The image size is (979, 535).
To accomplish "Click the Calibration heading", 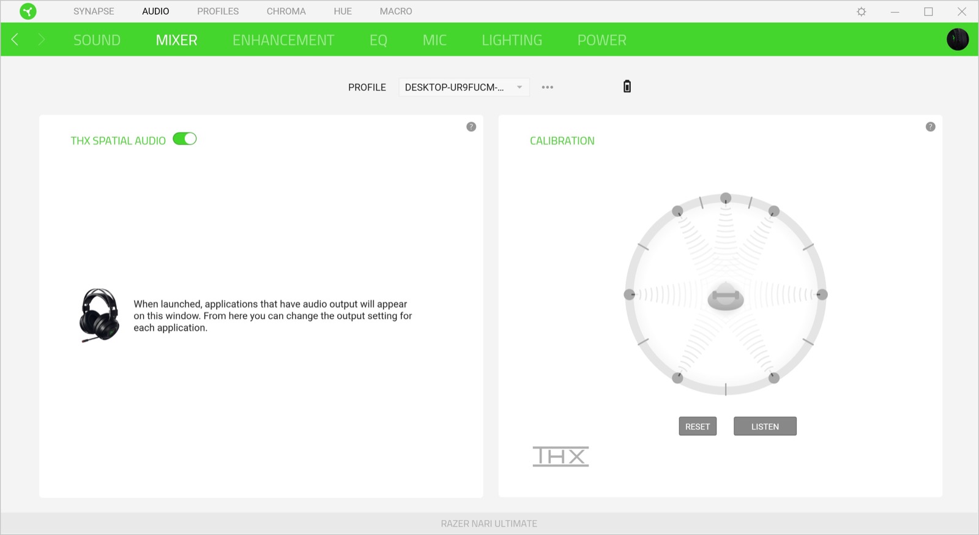I will click(x=562, y=141).
